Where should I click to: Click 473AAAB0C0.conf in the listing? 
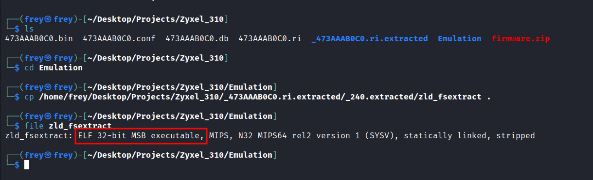click(x=119, y=38)
